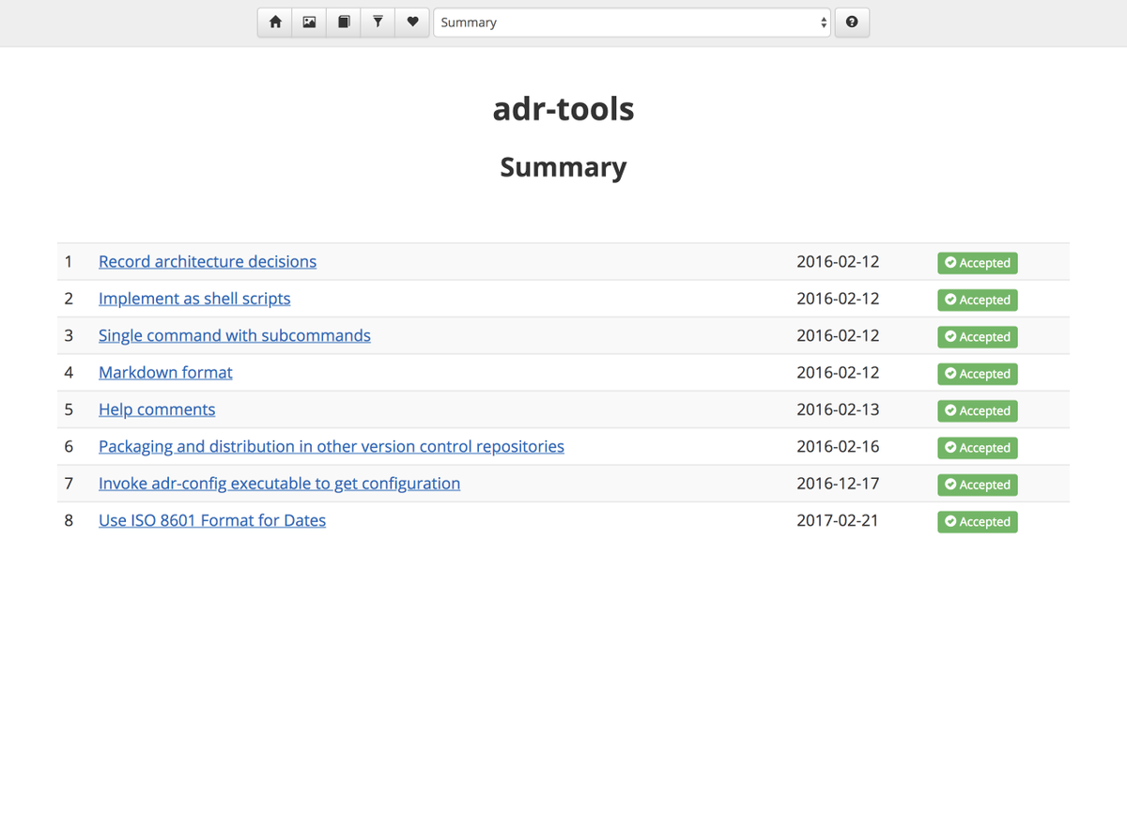Click row number 6 in the table

tap(69, 446)
